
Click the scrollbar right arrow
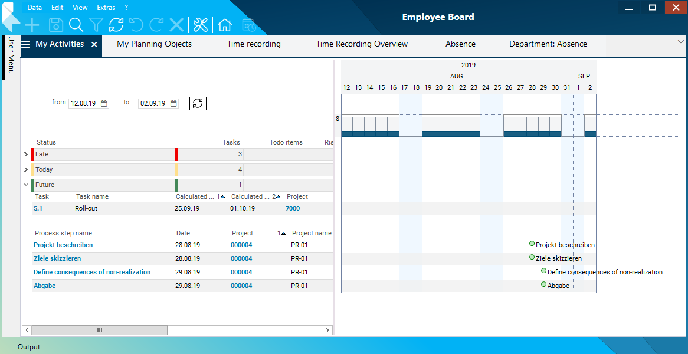[327, 330]
